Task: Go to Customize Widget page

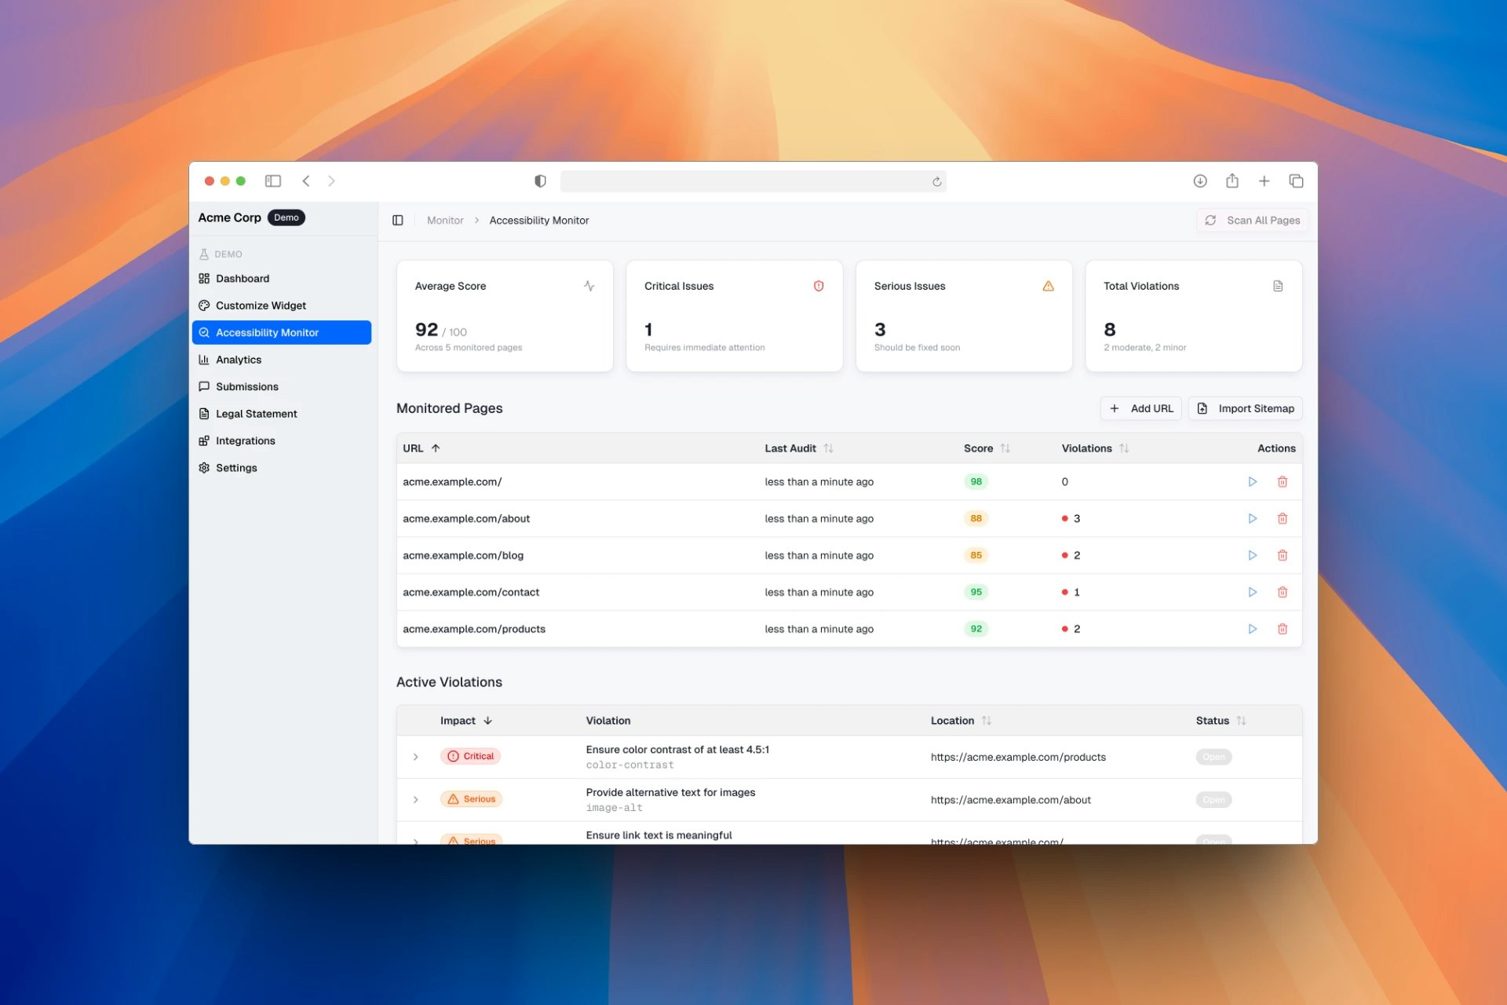Action: point(261,305)
